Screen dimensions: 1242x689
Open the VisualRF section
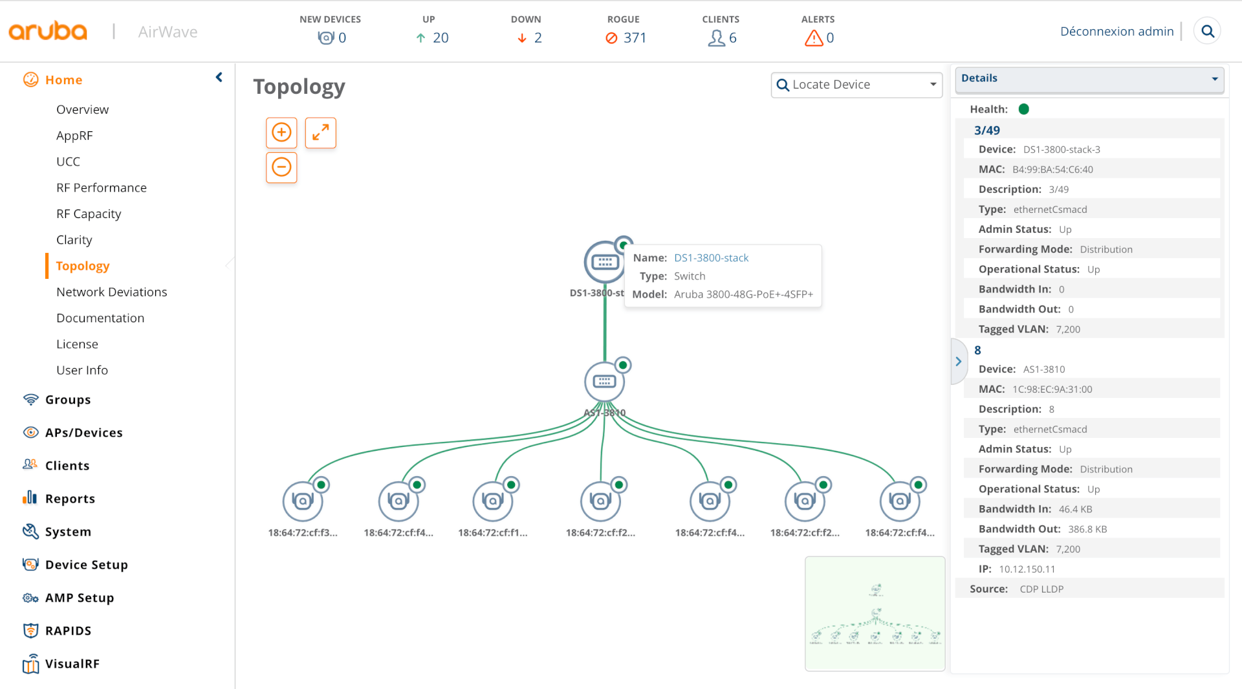click(x=72, y=664)
